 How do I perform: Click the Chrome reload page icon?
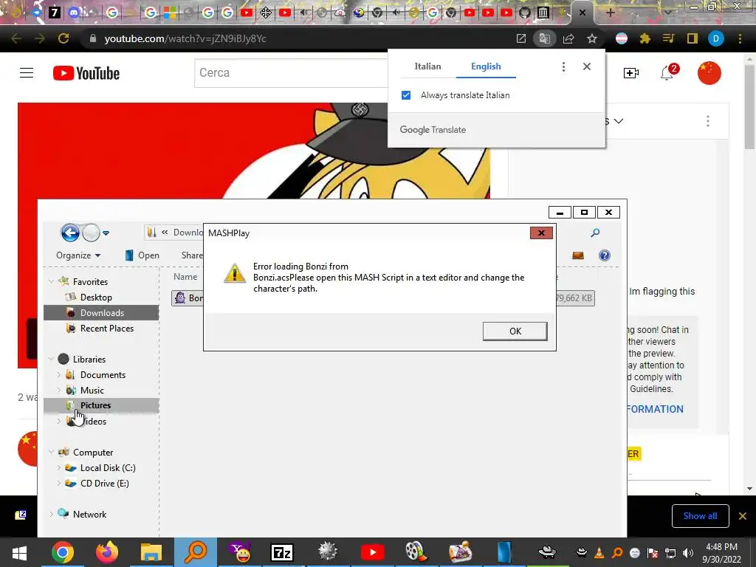63,38
